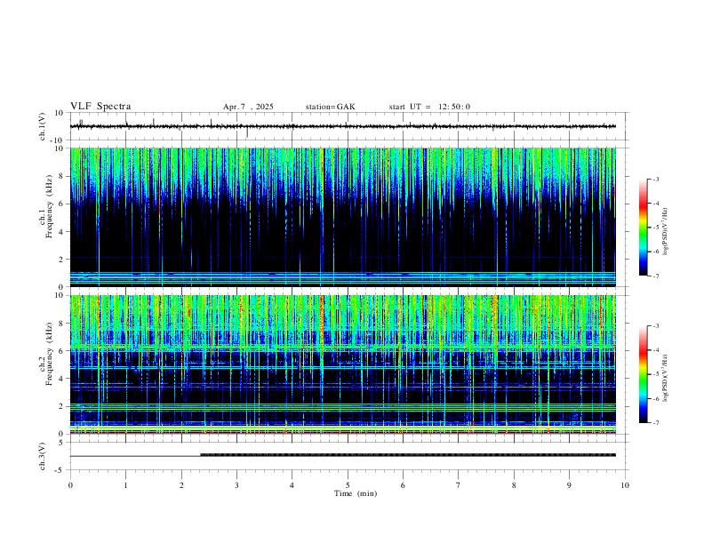Viewport: 704px width, 544px height.
Task: Click the "0" tick on the time axis
Action: (70, 485)
